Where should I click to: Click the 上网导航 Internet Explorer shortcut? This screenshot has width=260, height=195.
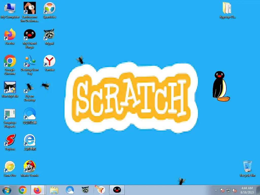pos(29,142)
